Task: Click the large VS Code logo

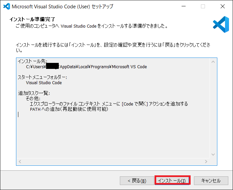Action: (x=221, y=24)
